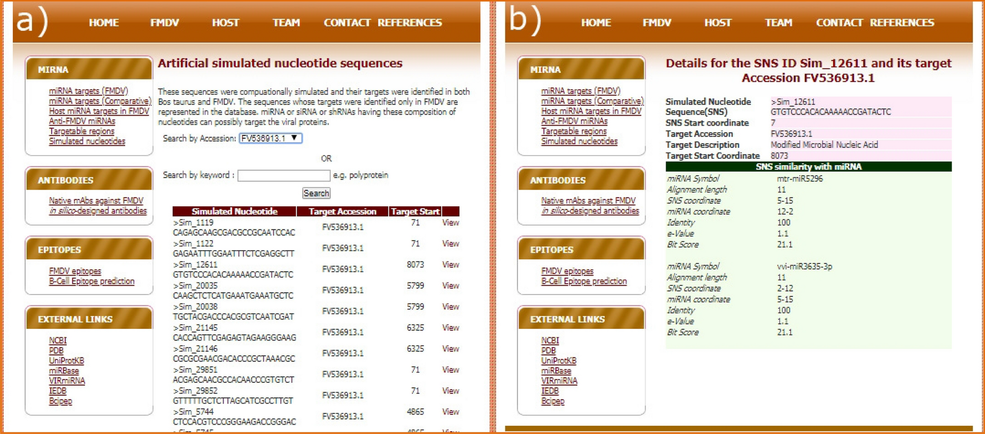This screenshot has height=434, width=985.
Task: Open 'Targetable regions' link in left page sidebar
Action: click(82, 132)
